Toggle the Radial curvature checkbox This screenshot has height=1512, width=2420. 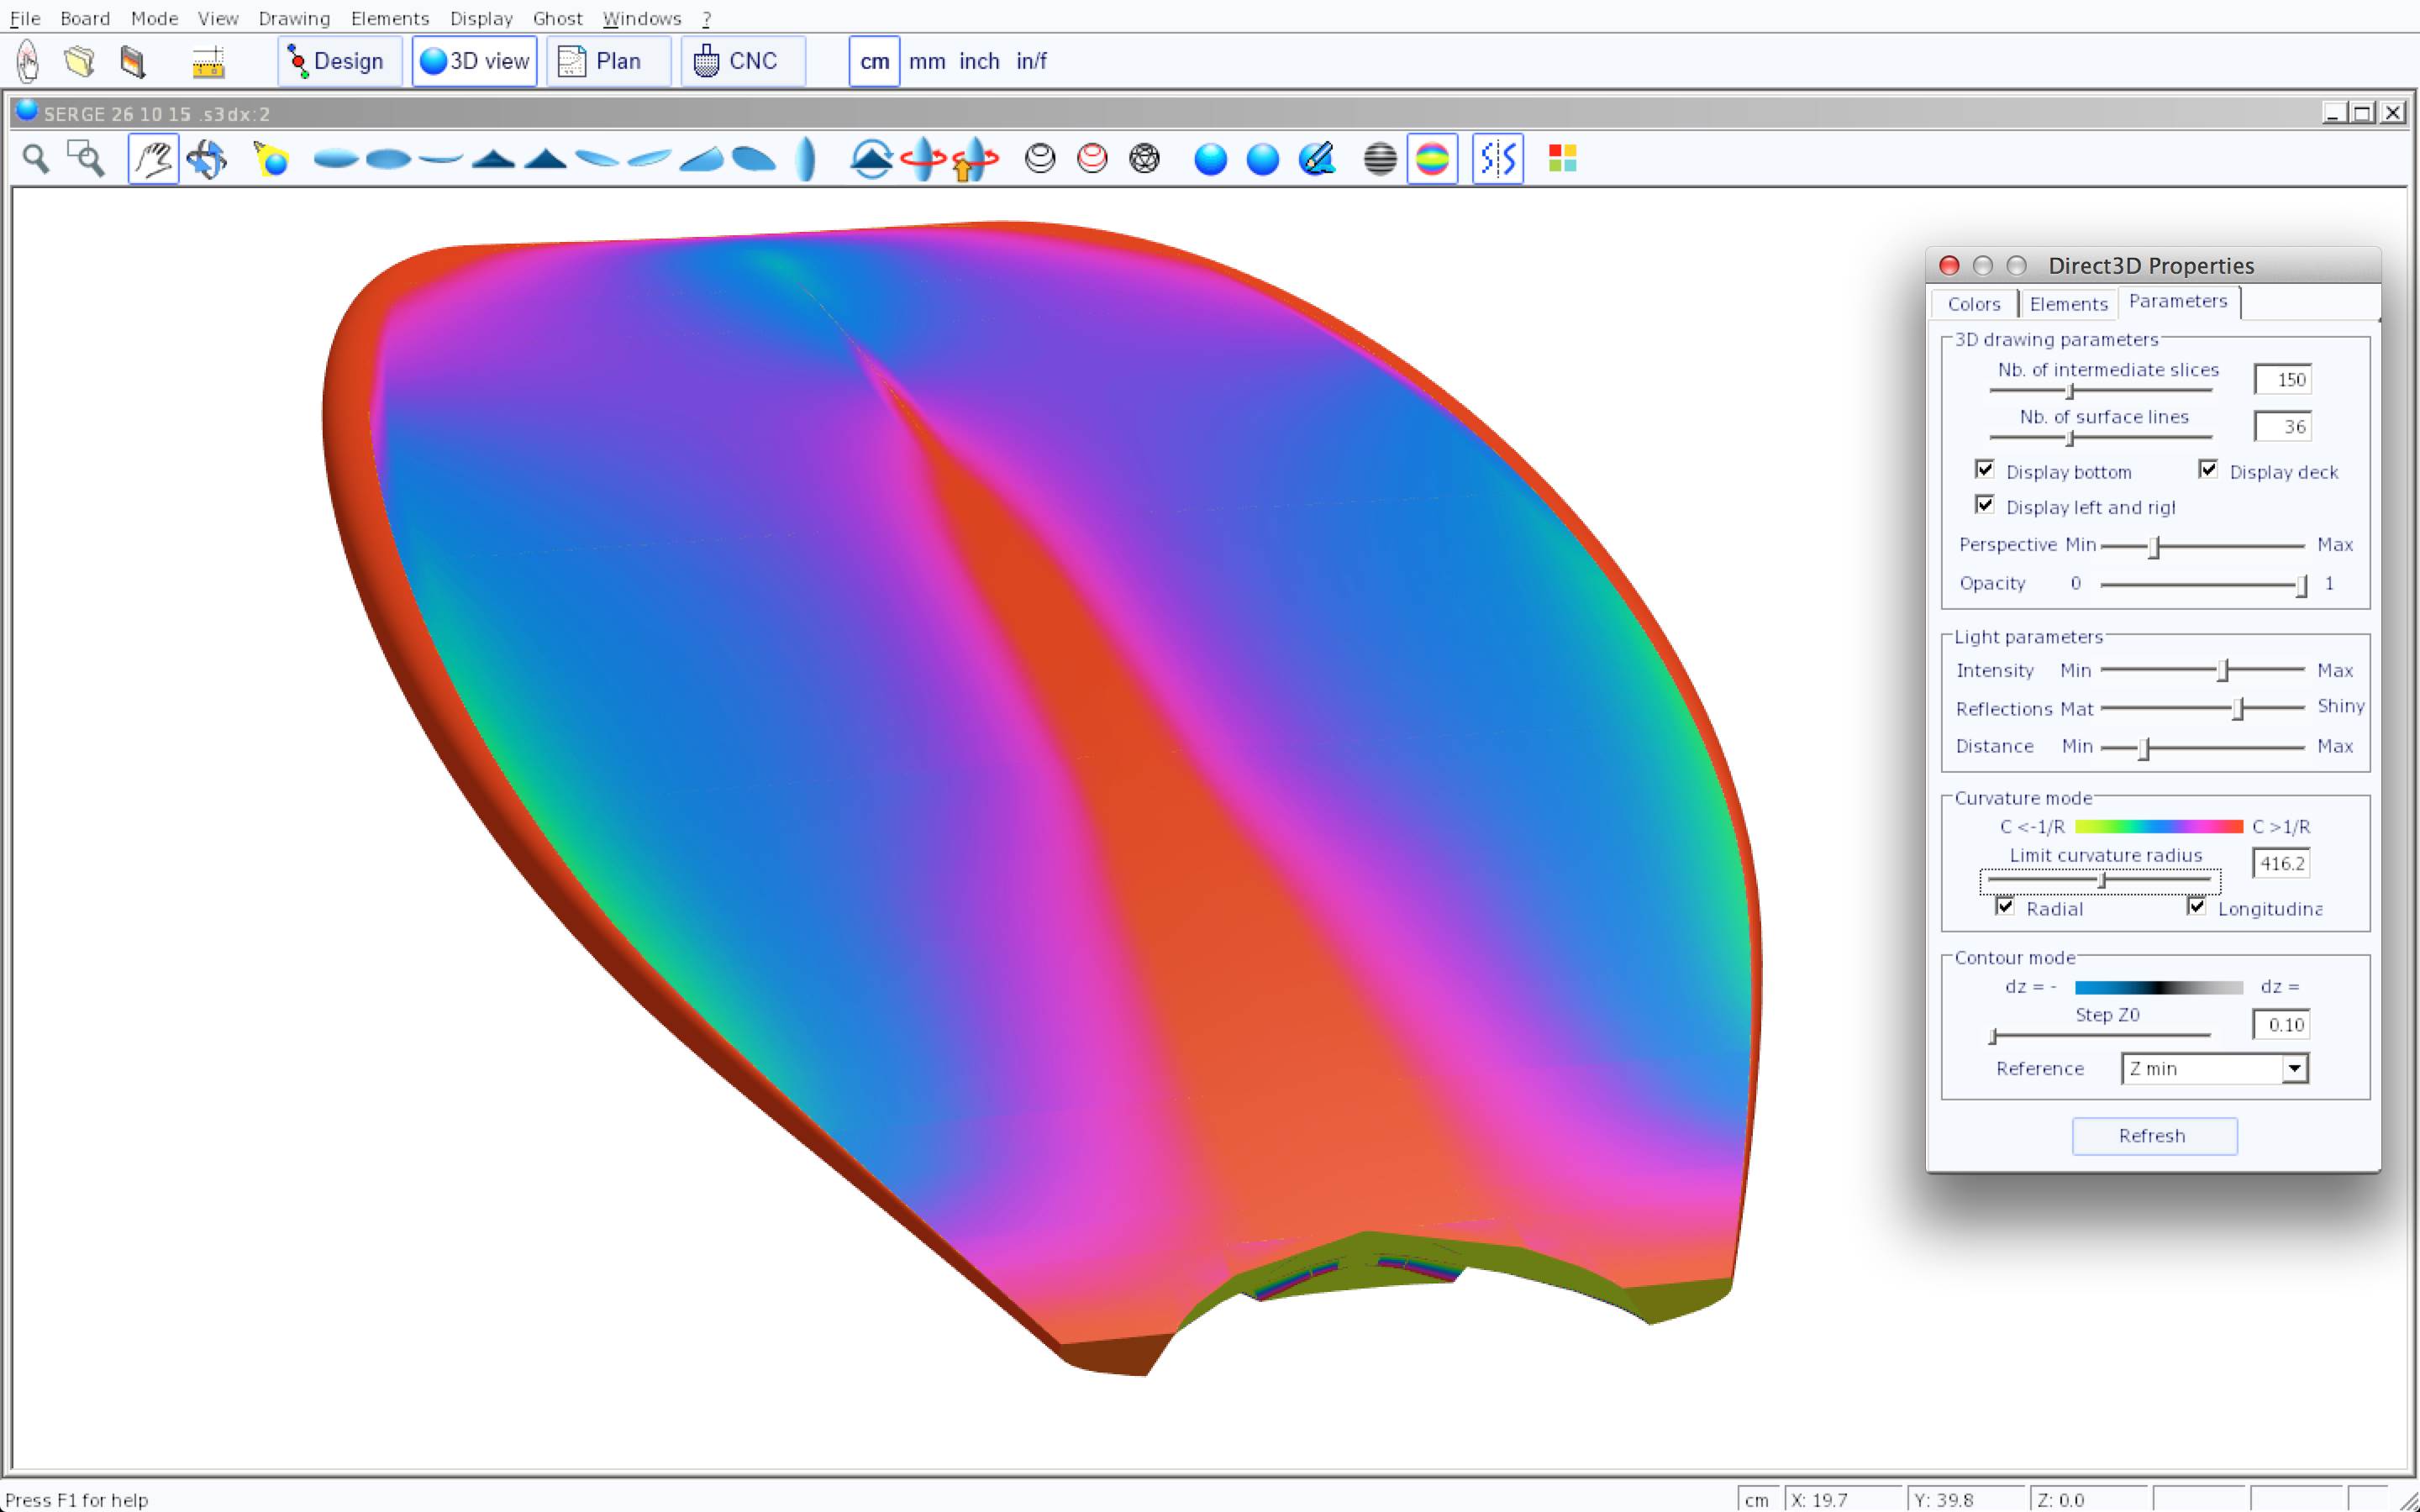coord(2005,907)
